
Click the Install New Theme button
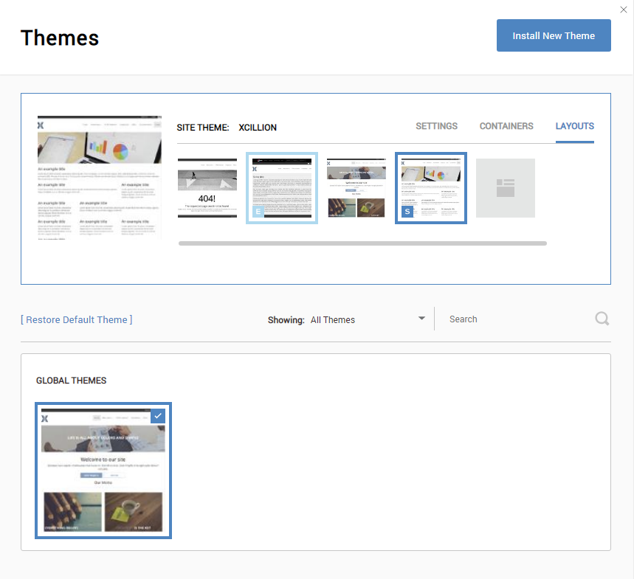pos(554,35)
